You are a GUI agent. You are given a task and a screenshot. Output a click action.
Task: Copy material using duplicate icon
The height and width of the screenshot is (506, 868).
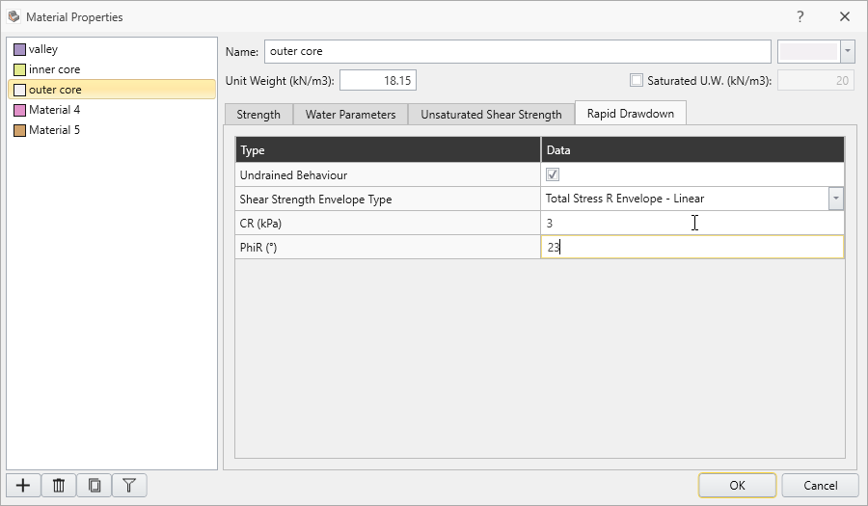95,486
